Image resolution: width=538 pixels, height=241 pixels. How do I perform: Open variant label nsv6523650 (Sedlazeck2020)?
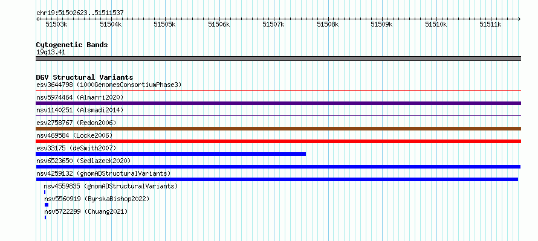pyautogui.click(x=83, y=161)
